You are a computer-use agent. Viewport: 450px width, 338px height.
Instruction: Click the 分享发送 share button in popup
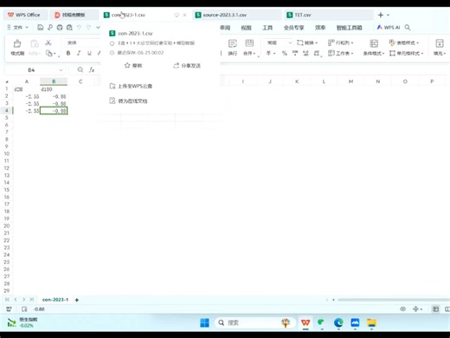[187, 66]
